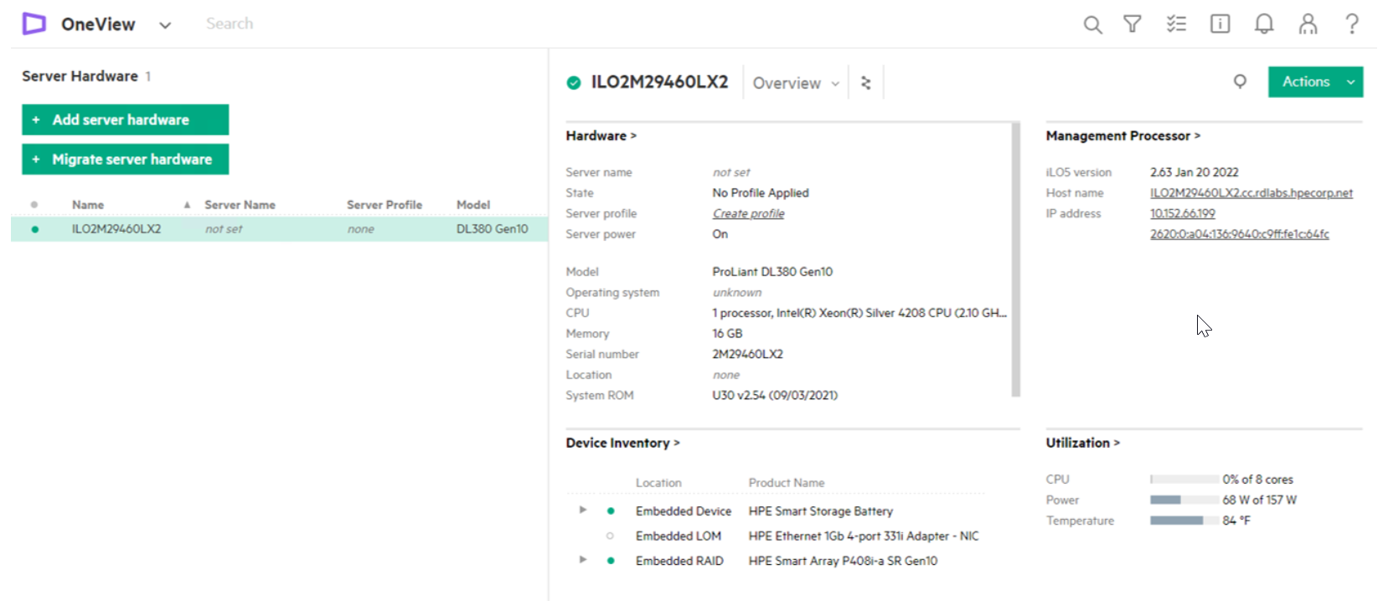Viewport: 1383px width, 601px height.
Task: Click the OneView logo icon
Action: pyautogui.click(x=34, y=23)
